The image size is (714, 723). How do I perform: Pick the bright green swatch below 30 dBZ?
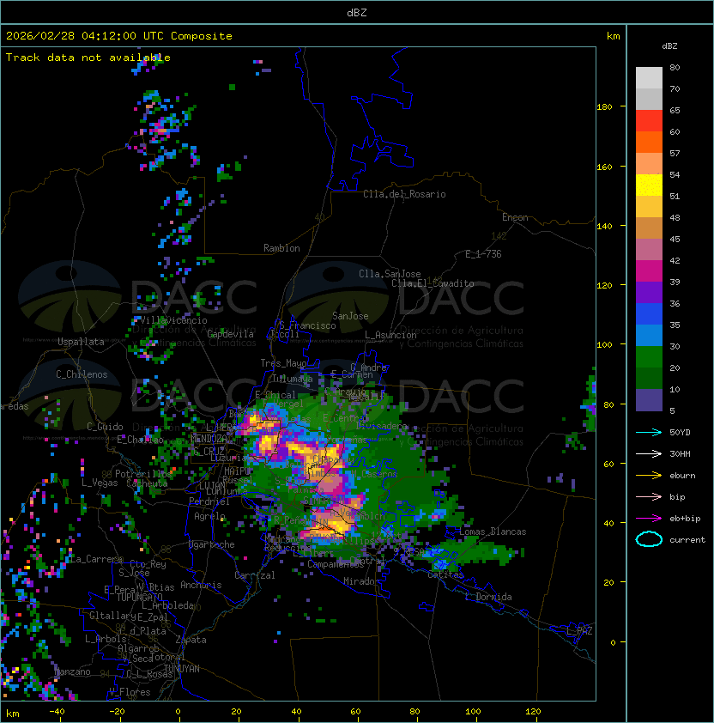click(x=649, y=357)
